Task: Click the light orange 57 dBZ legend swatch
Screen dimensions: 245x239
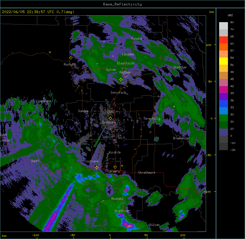Action: click(223, 54)
